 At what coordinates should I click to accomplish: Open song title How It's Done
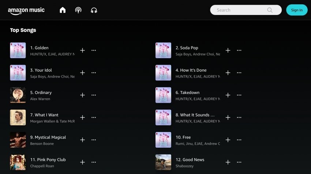(191, 70)
